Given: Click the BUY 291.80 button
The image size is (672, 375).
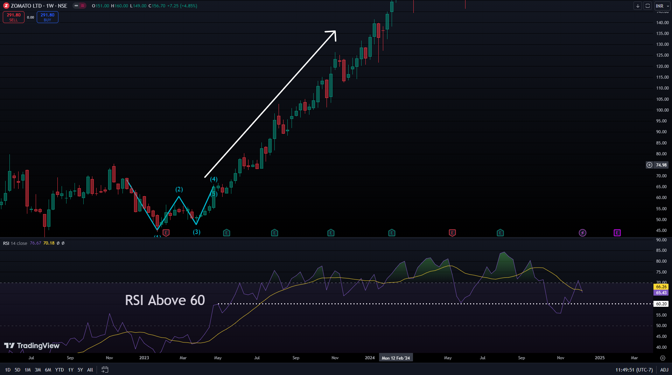Looking at the screenshot, I should (x=47, y=17).
